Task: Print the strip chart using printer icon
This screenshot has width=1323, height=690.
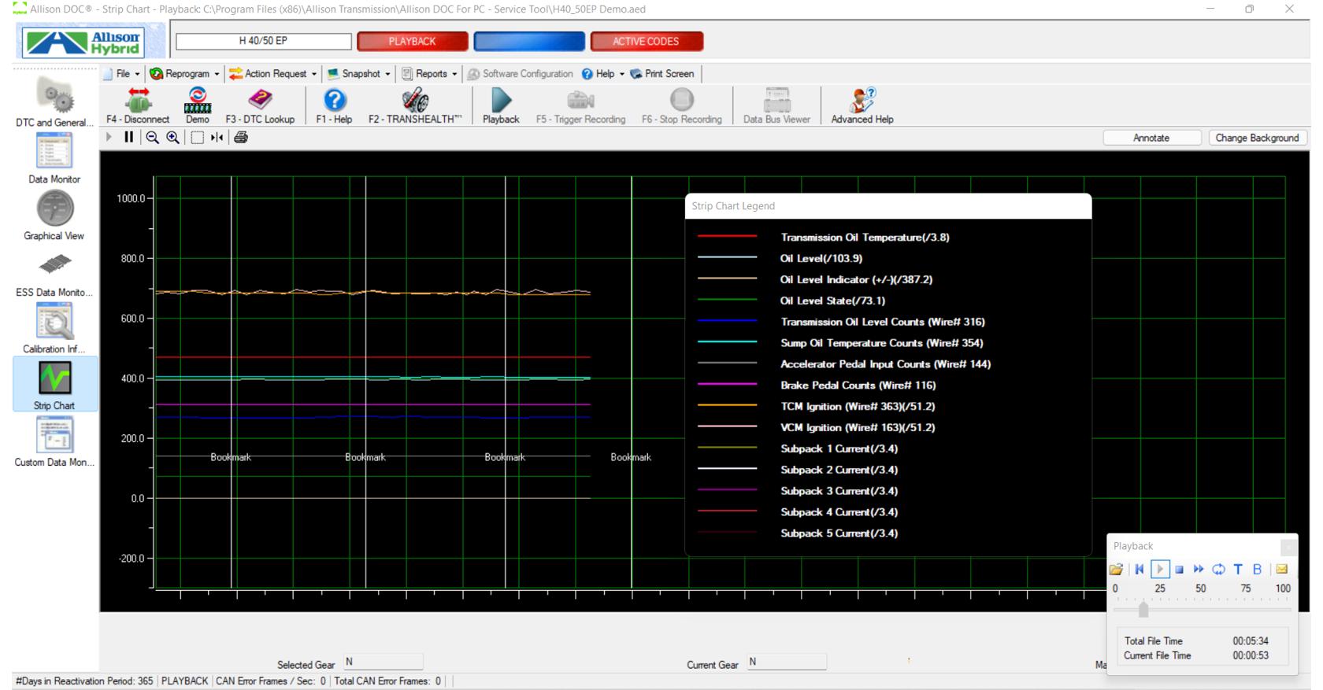Action: [x=241, y=138]
